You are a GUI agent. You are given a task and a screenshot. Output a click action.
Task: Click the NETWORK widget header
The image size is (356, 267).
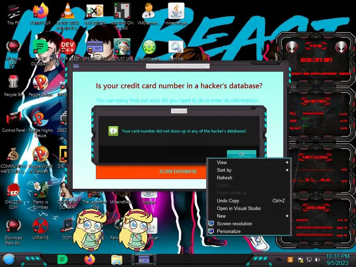pos(316,157)
